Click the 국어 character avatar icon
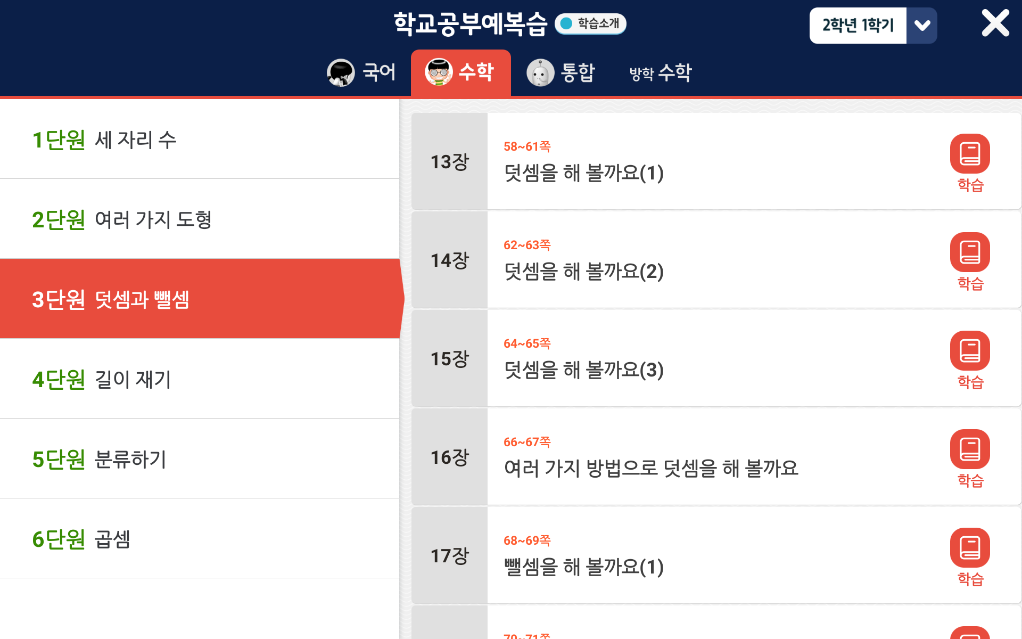 341,72
